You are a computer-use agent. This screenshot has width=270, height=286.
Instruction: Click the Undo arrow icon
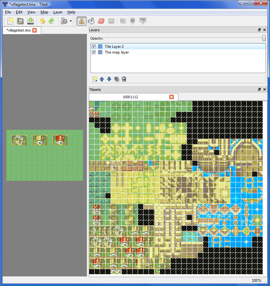point(42,21)
